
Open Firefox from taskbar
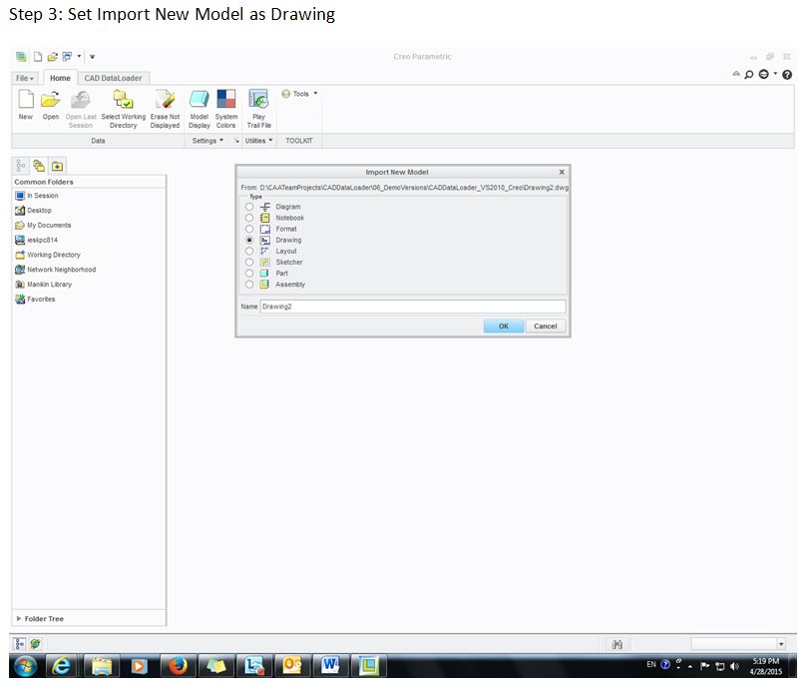pos(178,666)
